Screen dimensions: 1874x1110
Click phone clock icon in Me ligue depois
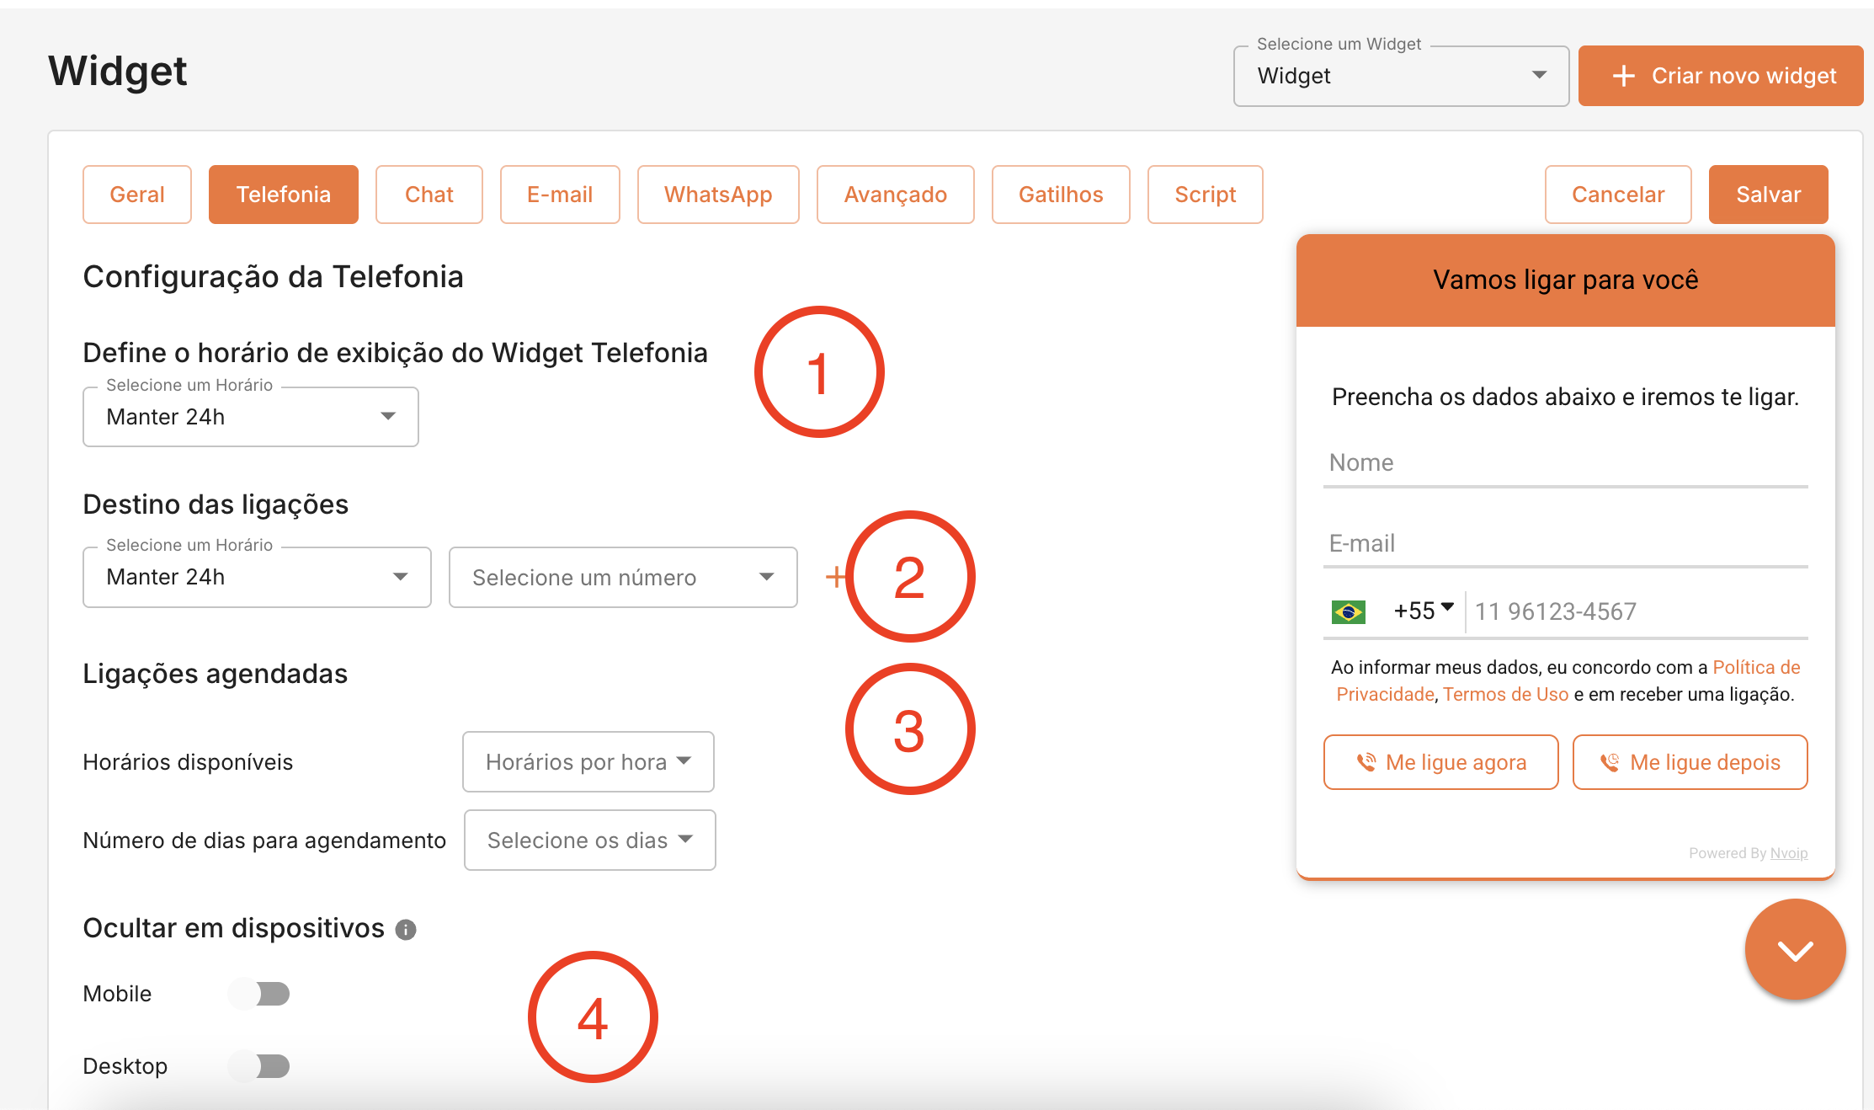1610,762
